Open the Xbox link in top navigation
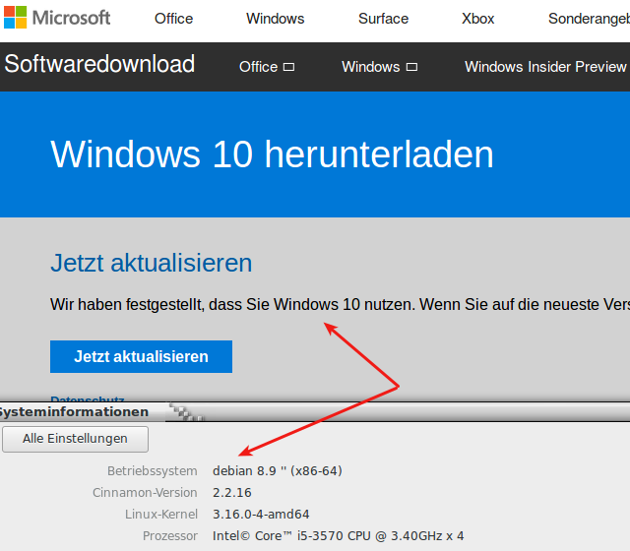The width and height of the screenshot is (630, 551). click(x=477, y=19)
